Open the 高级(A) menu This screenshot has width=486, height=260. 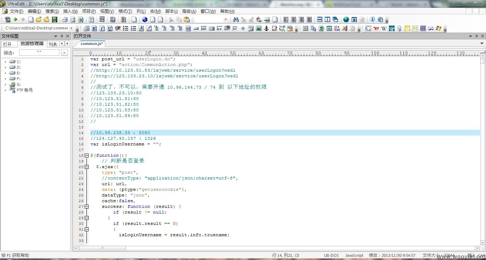[x=189, y=11]
